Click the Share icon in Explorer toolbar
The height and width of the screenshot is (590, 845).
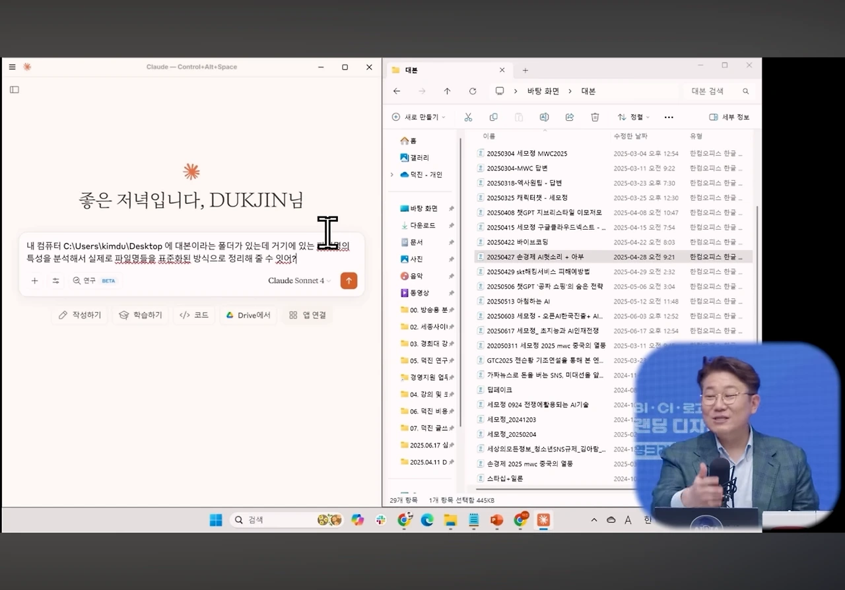570,117
